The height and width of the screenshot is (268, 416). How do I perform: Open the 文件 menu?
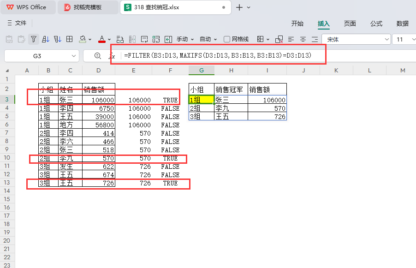coord(17,23)
